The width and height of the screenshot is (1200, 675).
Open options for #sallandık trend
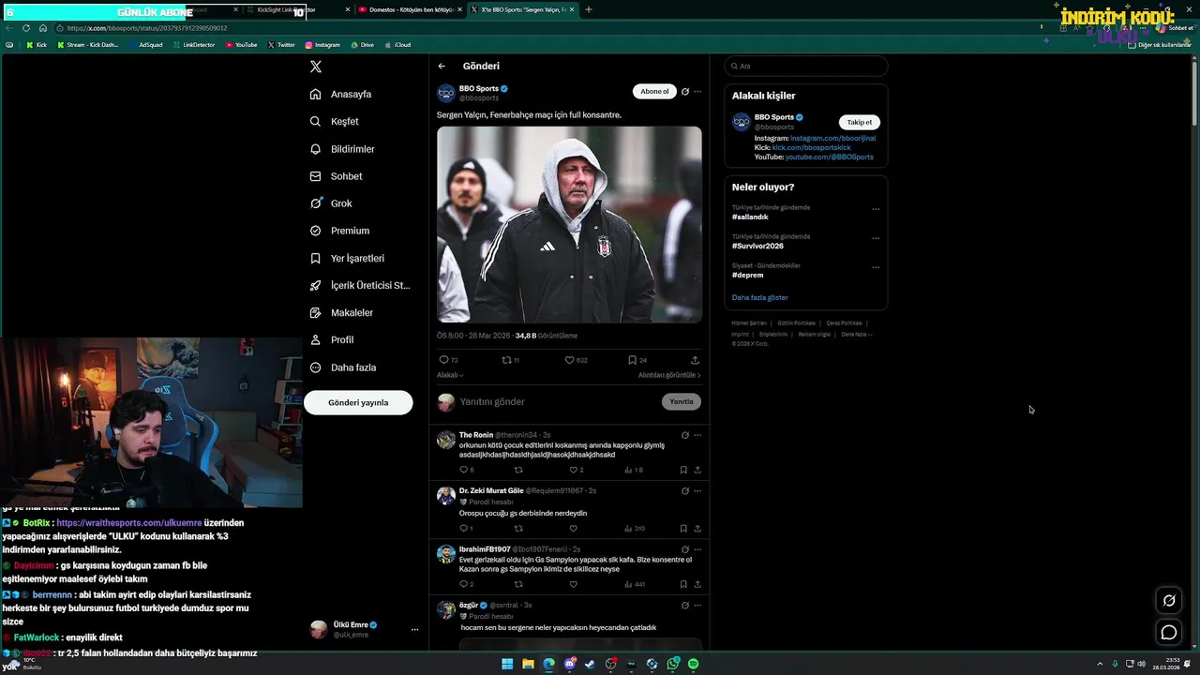click(876, 209)
